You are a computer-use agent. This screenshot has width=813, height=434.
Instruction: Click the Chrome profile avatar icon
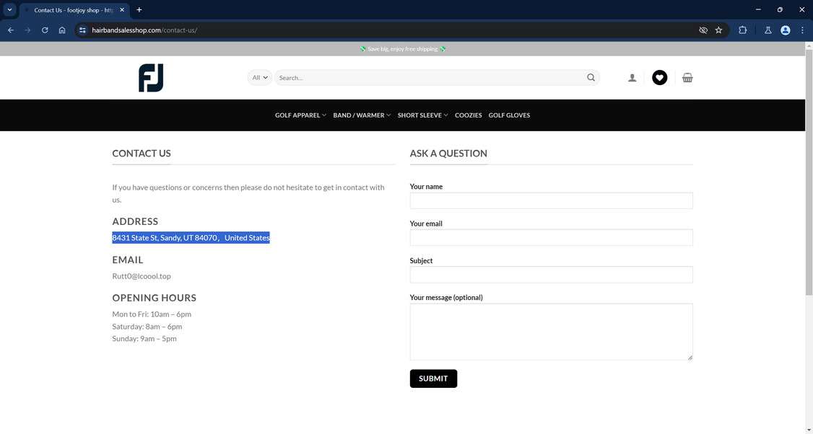point(785,30)
